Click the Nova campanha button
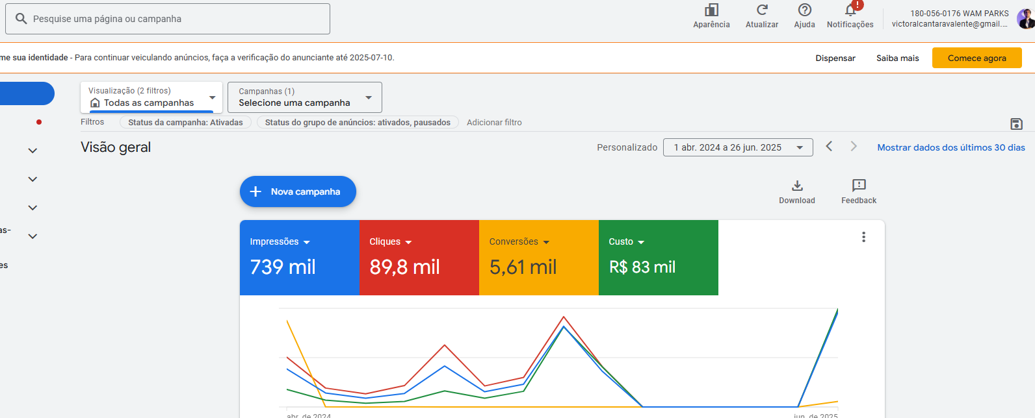 [298, 191]
